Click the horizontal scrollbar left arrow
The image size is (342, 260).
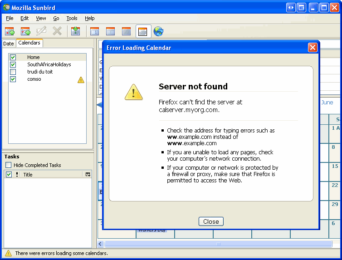pos(100,244)
